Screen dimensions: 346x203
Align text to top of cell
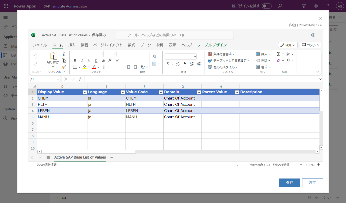[x=129, y=54]
